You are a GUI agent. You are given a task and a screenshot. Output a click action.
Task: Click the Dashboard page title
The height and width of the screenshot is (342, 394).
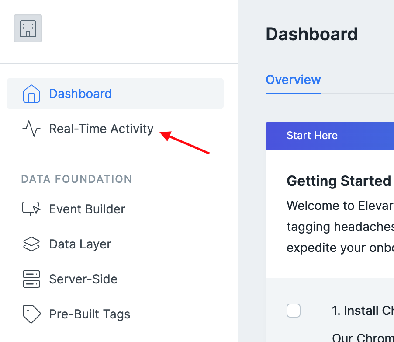[x=311, y=34]
